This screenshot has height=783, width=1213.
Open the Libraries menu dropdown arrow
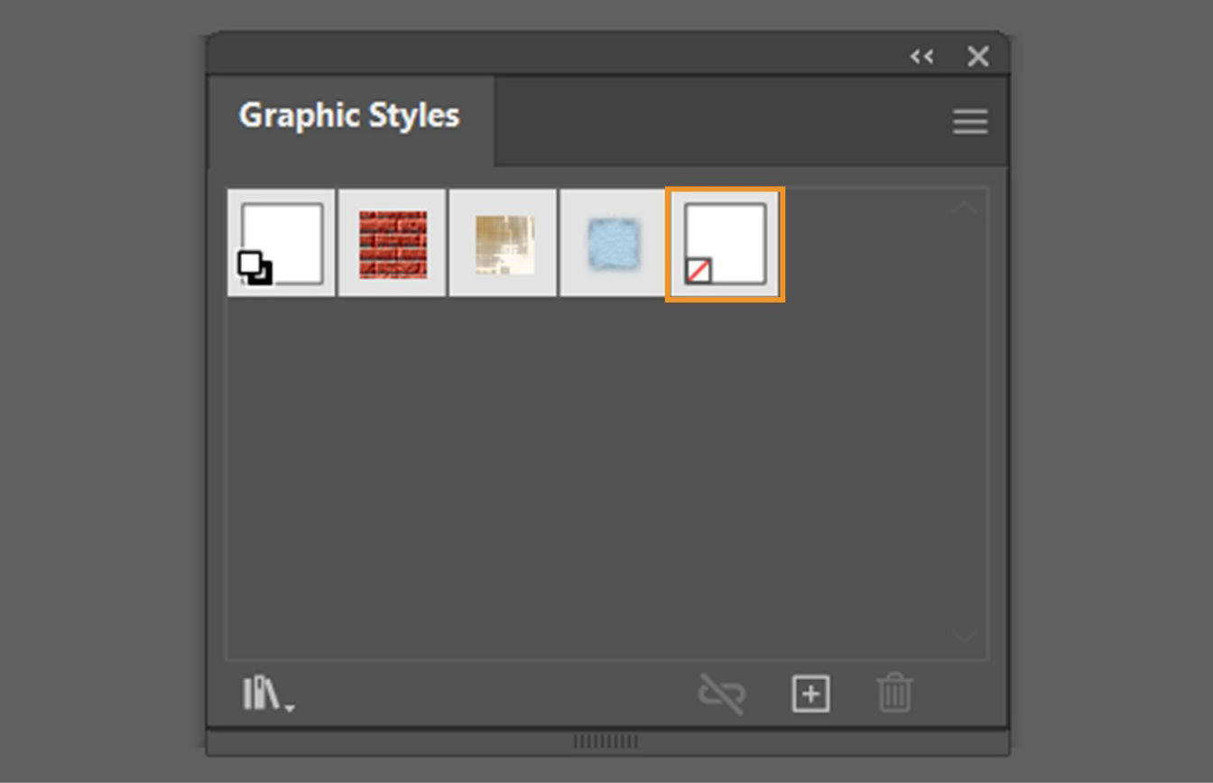tap(287, 704)
